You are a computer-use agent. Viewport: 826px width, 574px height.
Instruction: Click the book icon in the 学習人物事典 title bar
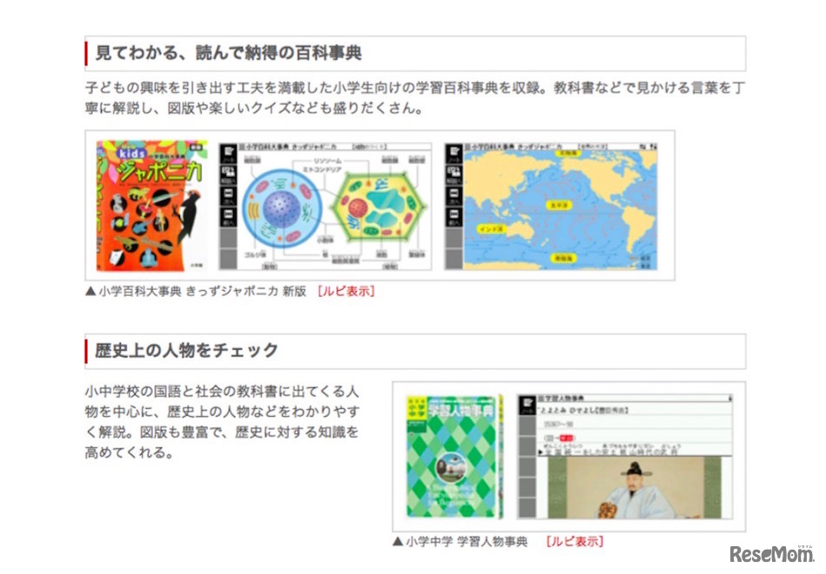pos(541,397)
